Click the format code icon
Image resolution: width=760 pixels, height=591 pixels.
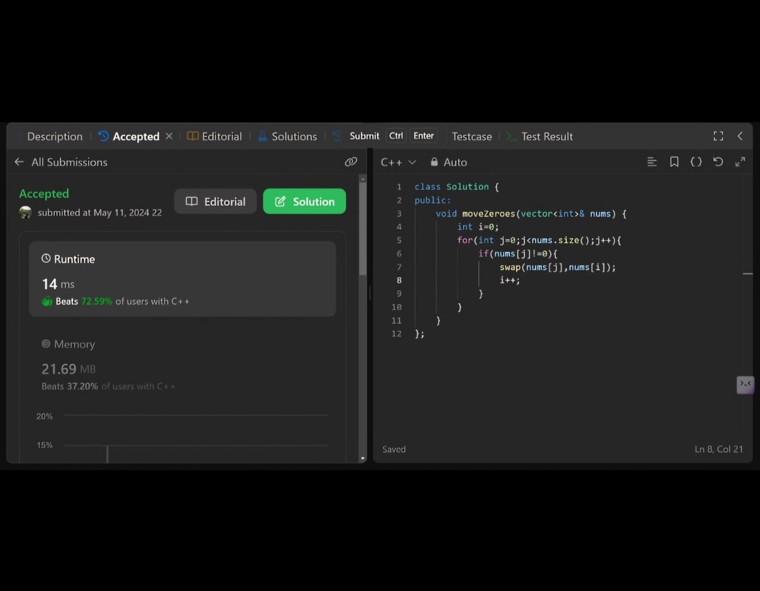652,162
